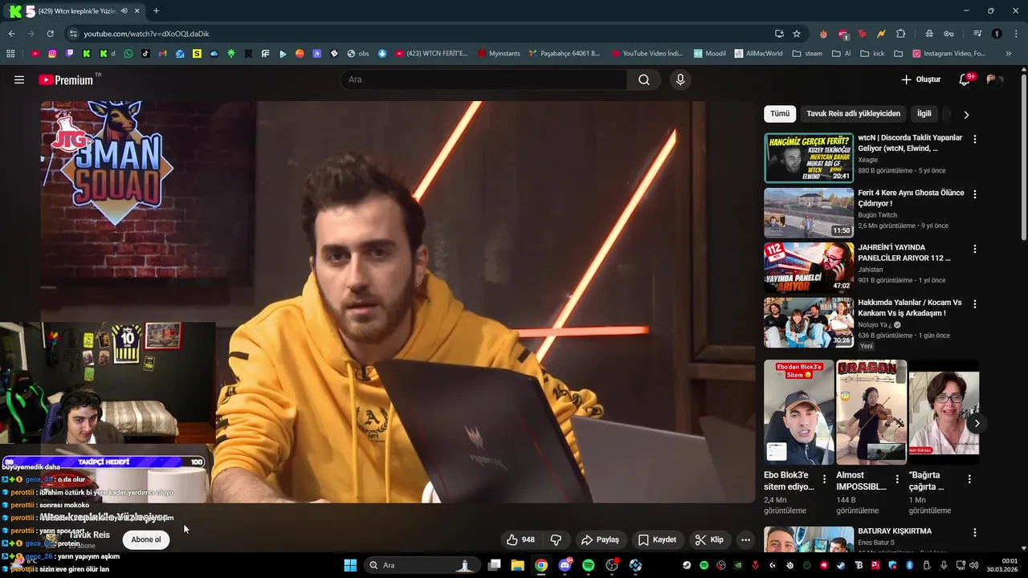Show hidden bookmarks with double chevron

pos(1009,54)
